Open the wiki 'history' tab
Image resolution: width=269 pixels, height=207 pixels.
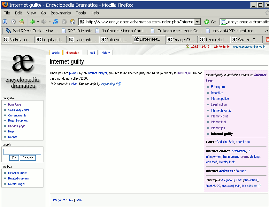[x=105, y=53]
